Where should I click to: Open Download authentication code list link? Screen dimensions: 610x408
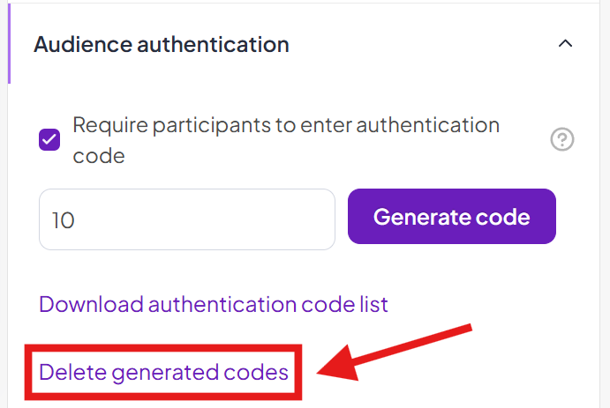[x=214, y=304]
